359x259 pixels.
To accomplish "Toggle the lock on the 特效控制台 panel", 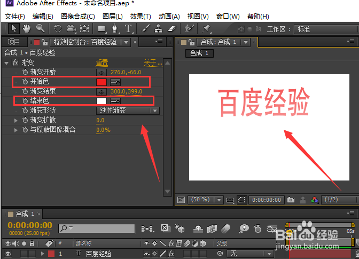I will click(45, 42).
